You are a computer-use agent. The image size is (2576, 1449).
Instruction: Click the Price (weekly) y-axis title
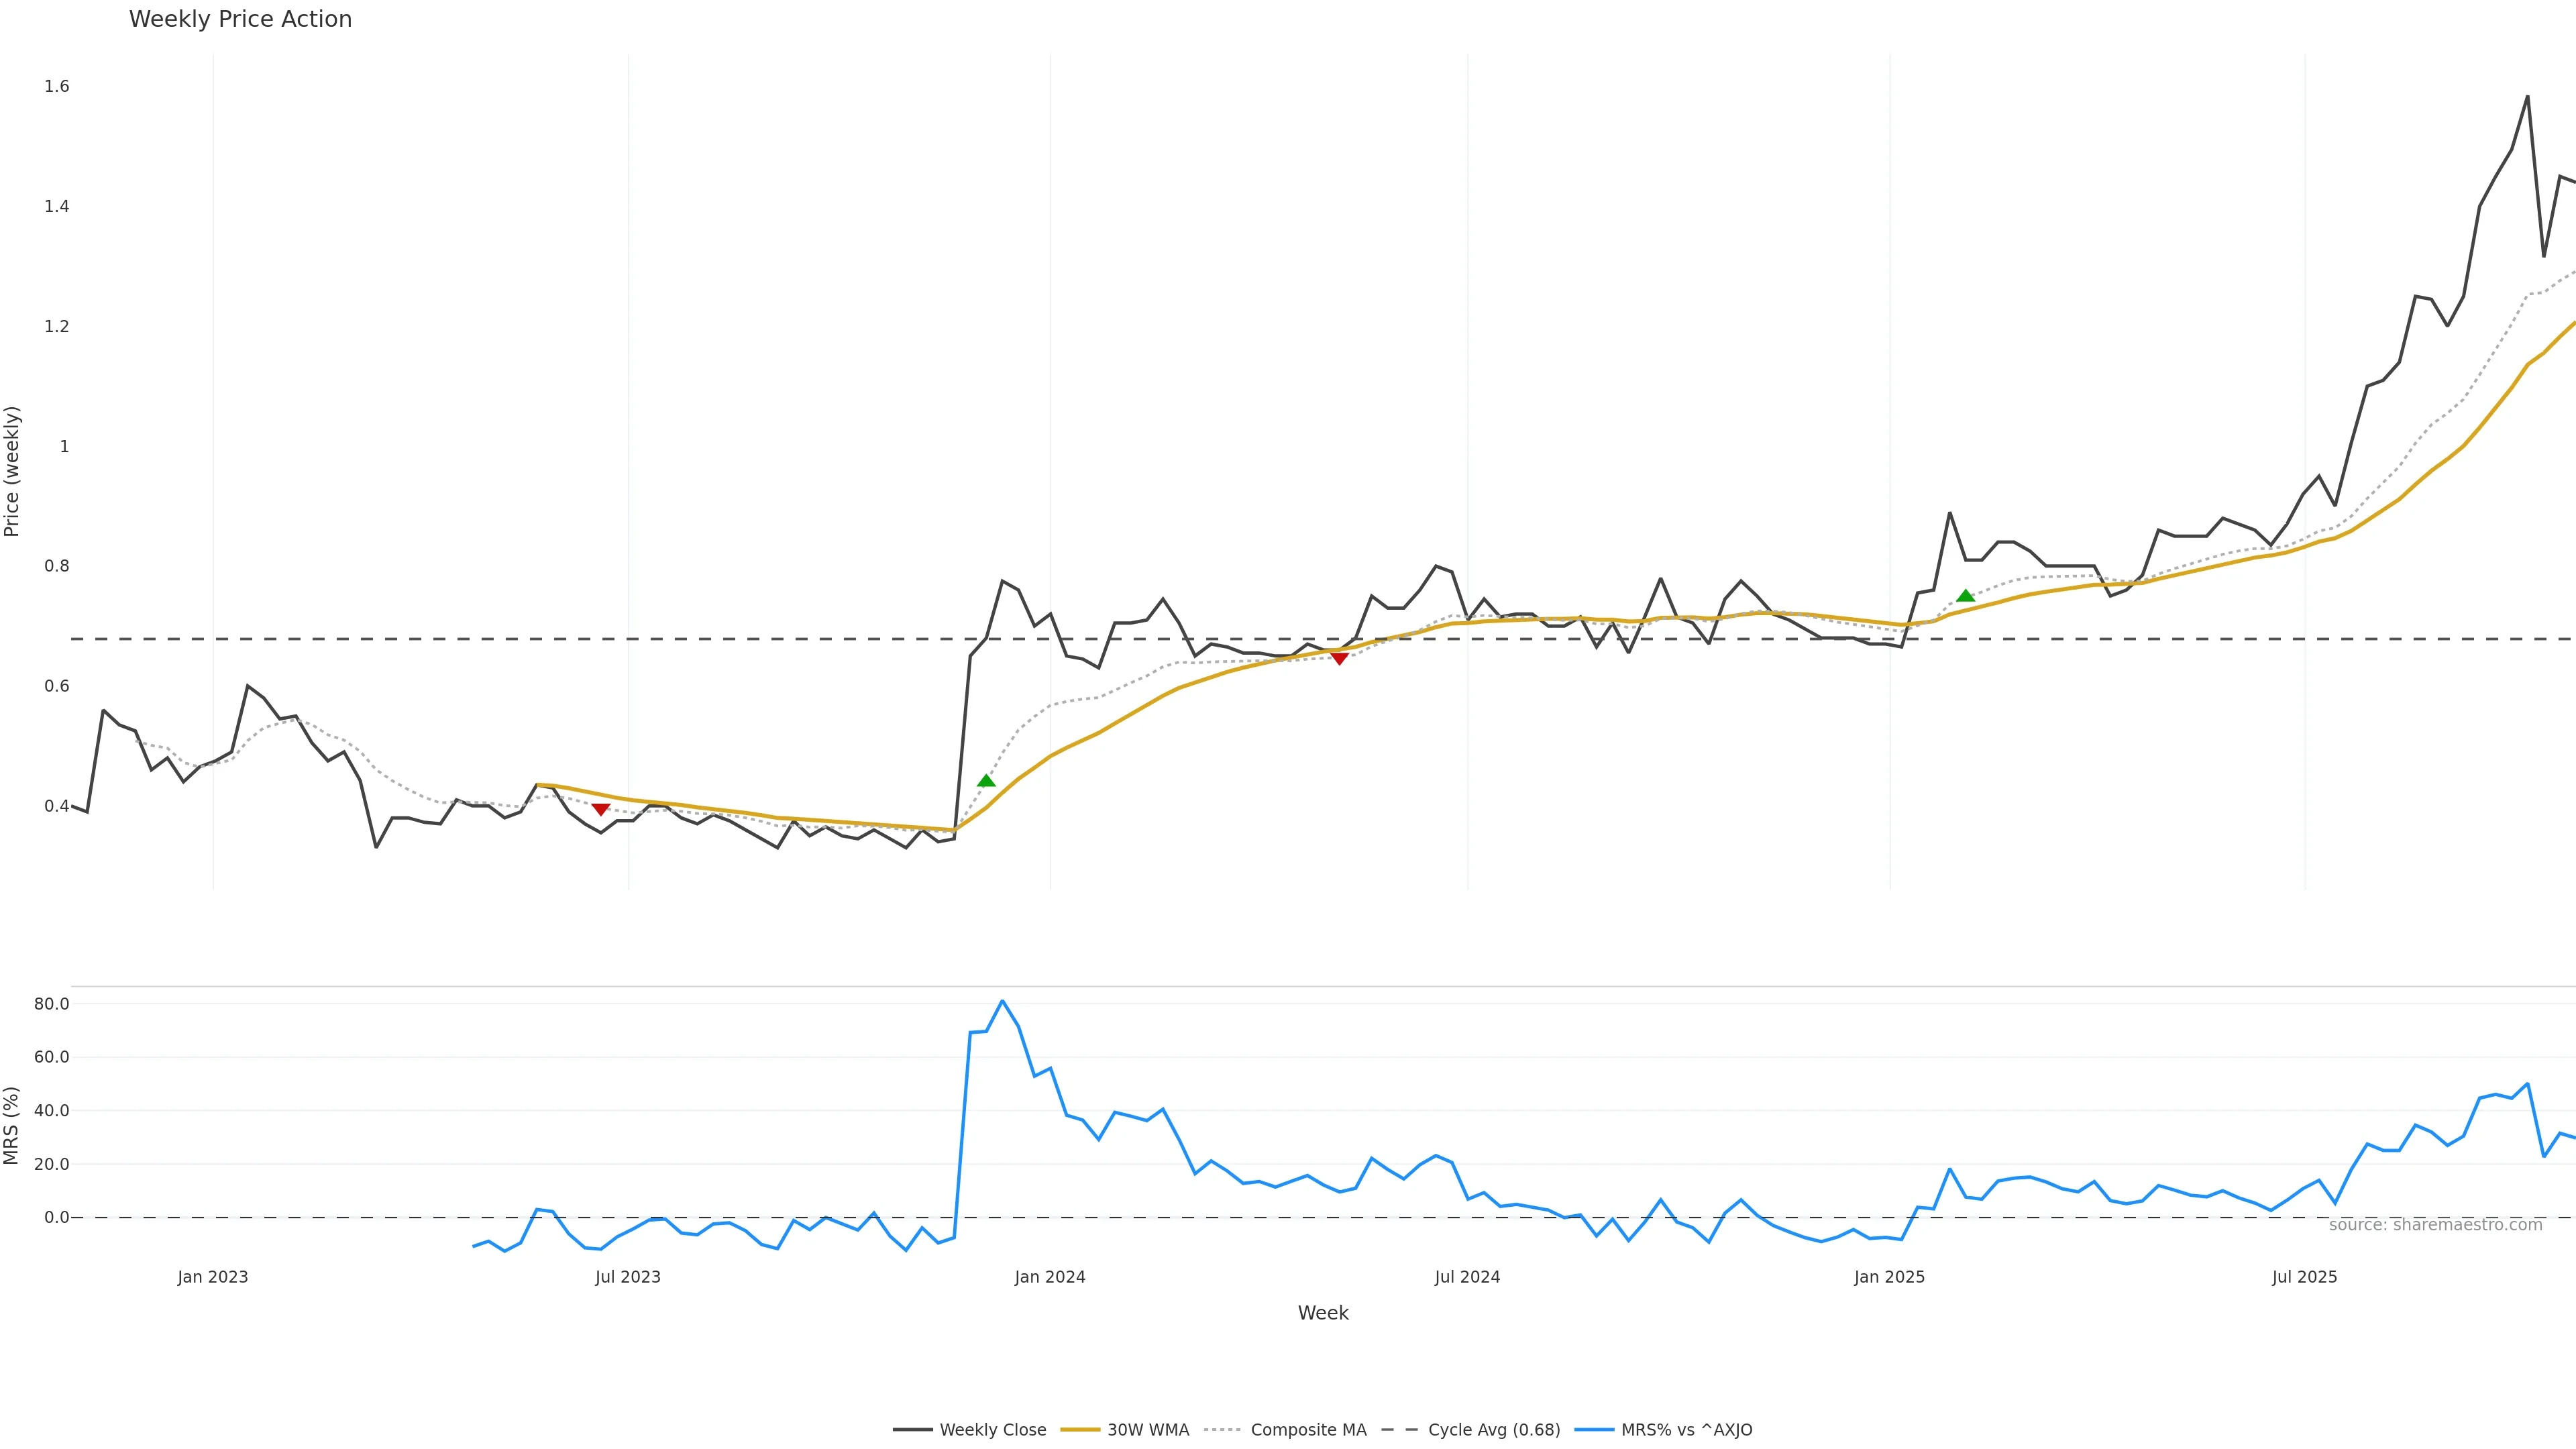[x=12, y=471]
